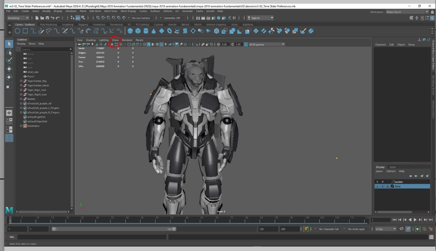Activate the Lasso select tool
Viewport: 436px width, 251px height.
(9, 52)
